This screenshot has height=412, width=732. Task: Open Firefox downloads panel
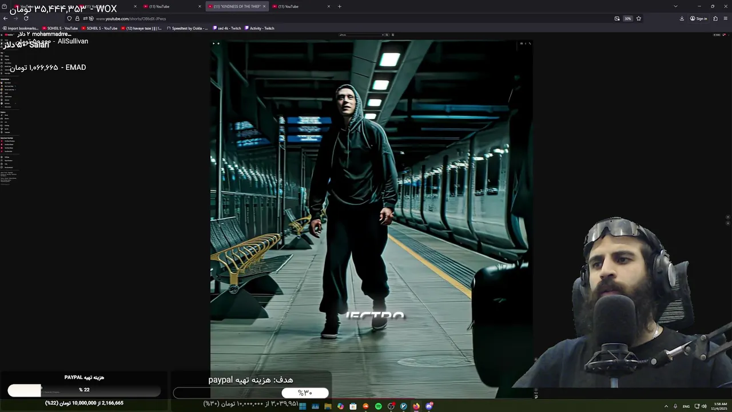coord(682,18)
